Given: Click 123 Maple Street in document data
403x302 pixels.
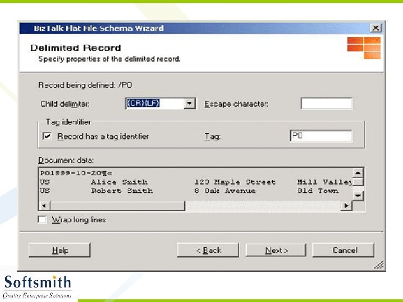Looking at the screenshot, I should coord(235,182).
